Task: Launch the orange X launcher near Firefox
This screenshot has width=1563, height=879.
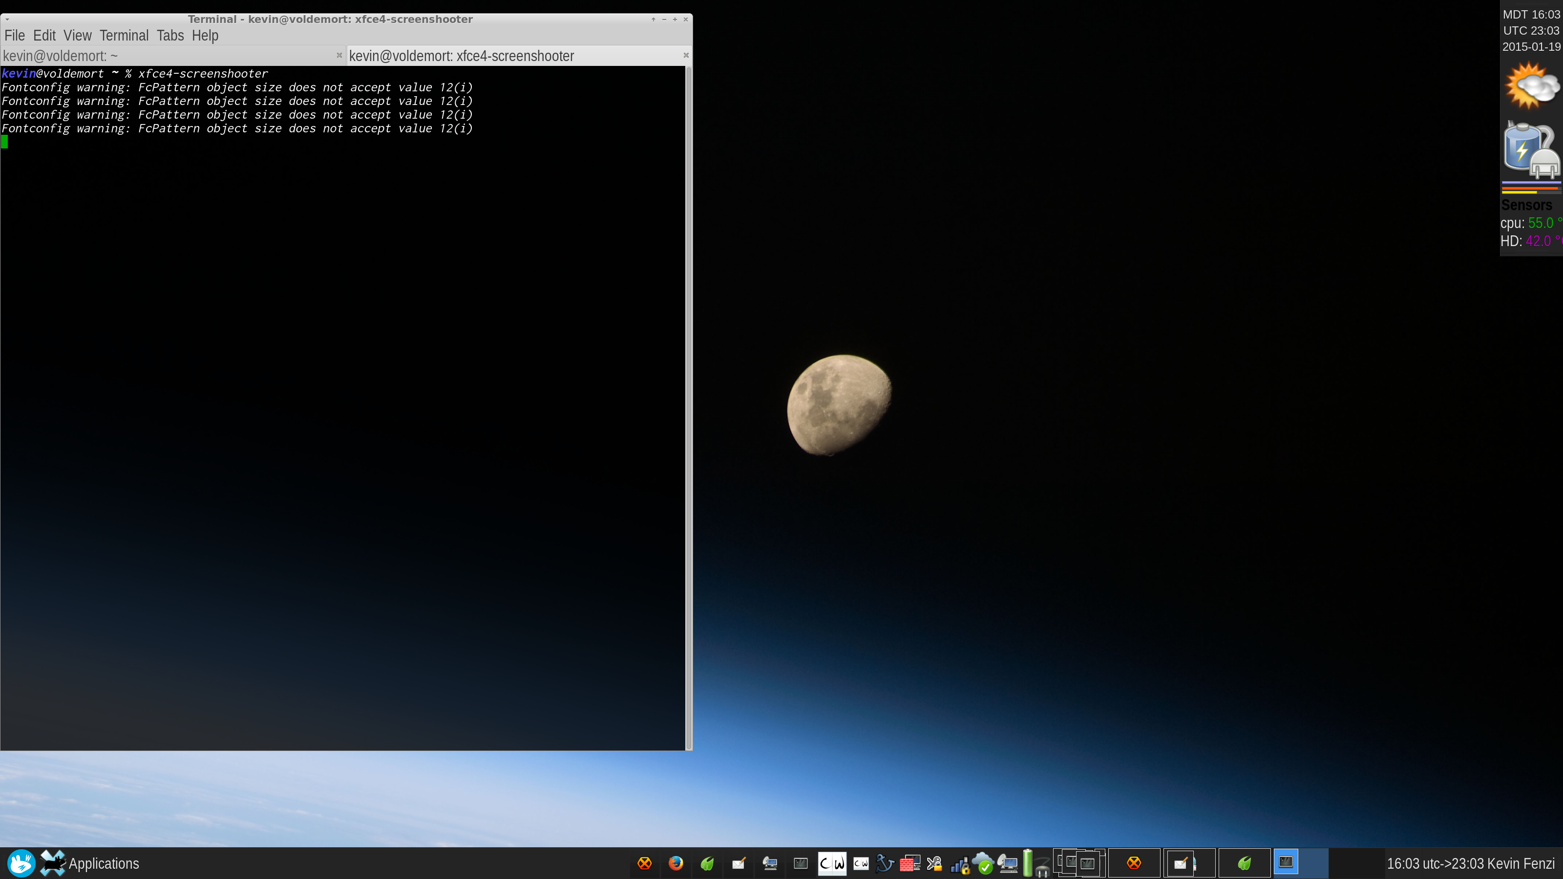Action: coord(644,862)
